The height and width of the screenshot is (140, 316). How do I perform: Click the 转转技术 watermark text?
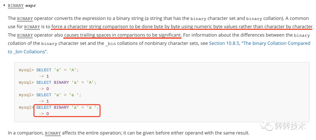point(290,126)
